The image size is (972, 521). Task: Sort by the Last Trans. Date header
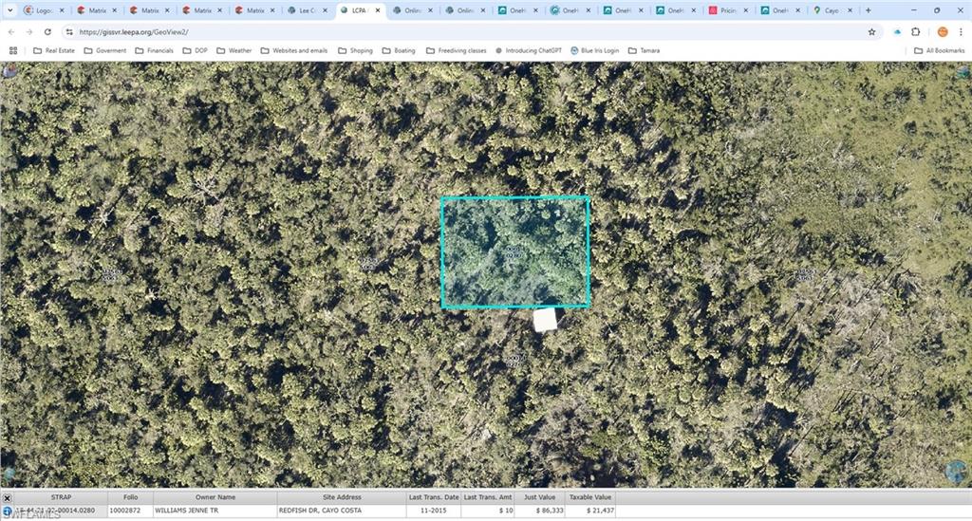(433, 497)
